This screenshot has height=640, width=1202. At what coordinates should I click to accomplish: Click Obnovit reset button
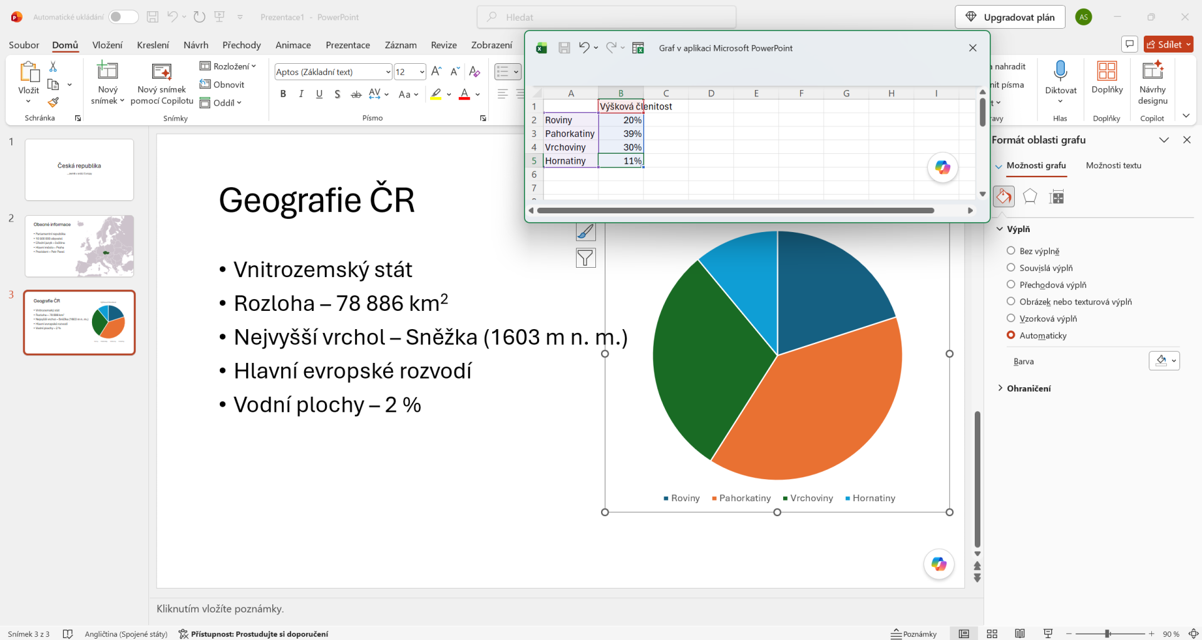[222, 84]
